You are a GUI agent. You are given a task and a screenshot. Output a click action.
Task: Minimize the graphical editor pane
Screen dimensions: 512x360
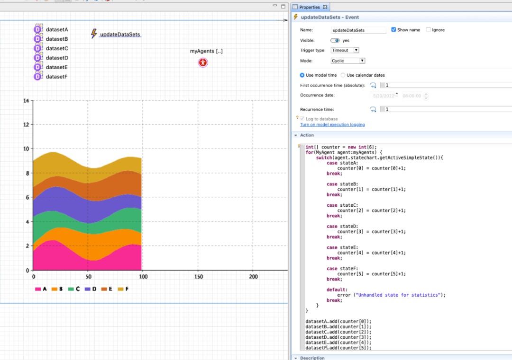[274, 6]
